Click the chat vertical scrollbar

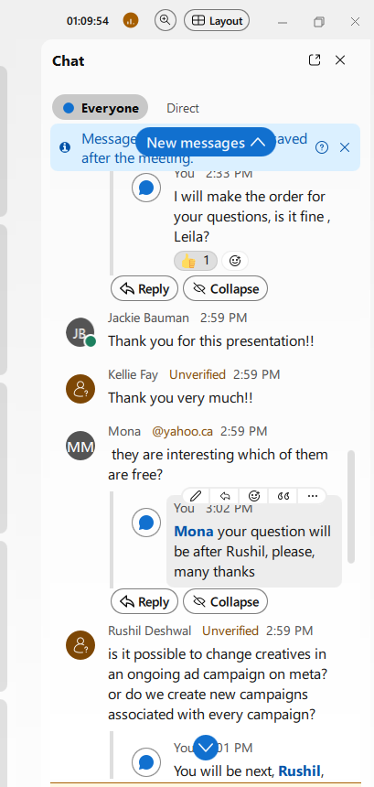(351, 506)
